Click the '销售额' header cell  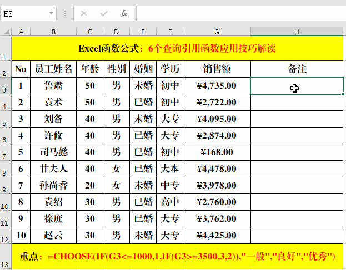217,69
